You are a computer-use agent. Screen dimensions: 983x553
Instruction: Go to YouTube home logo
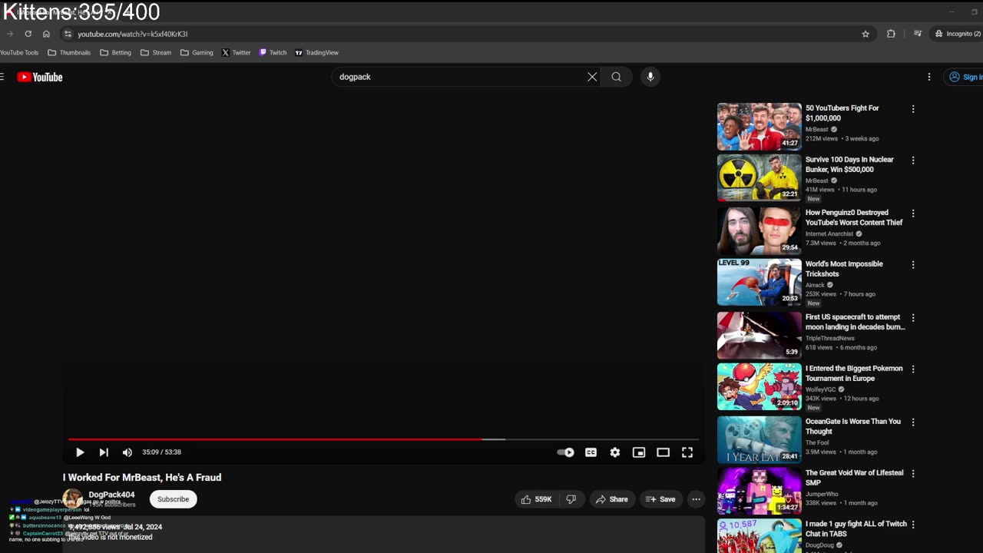click(x=40, y=77)
